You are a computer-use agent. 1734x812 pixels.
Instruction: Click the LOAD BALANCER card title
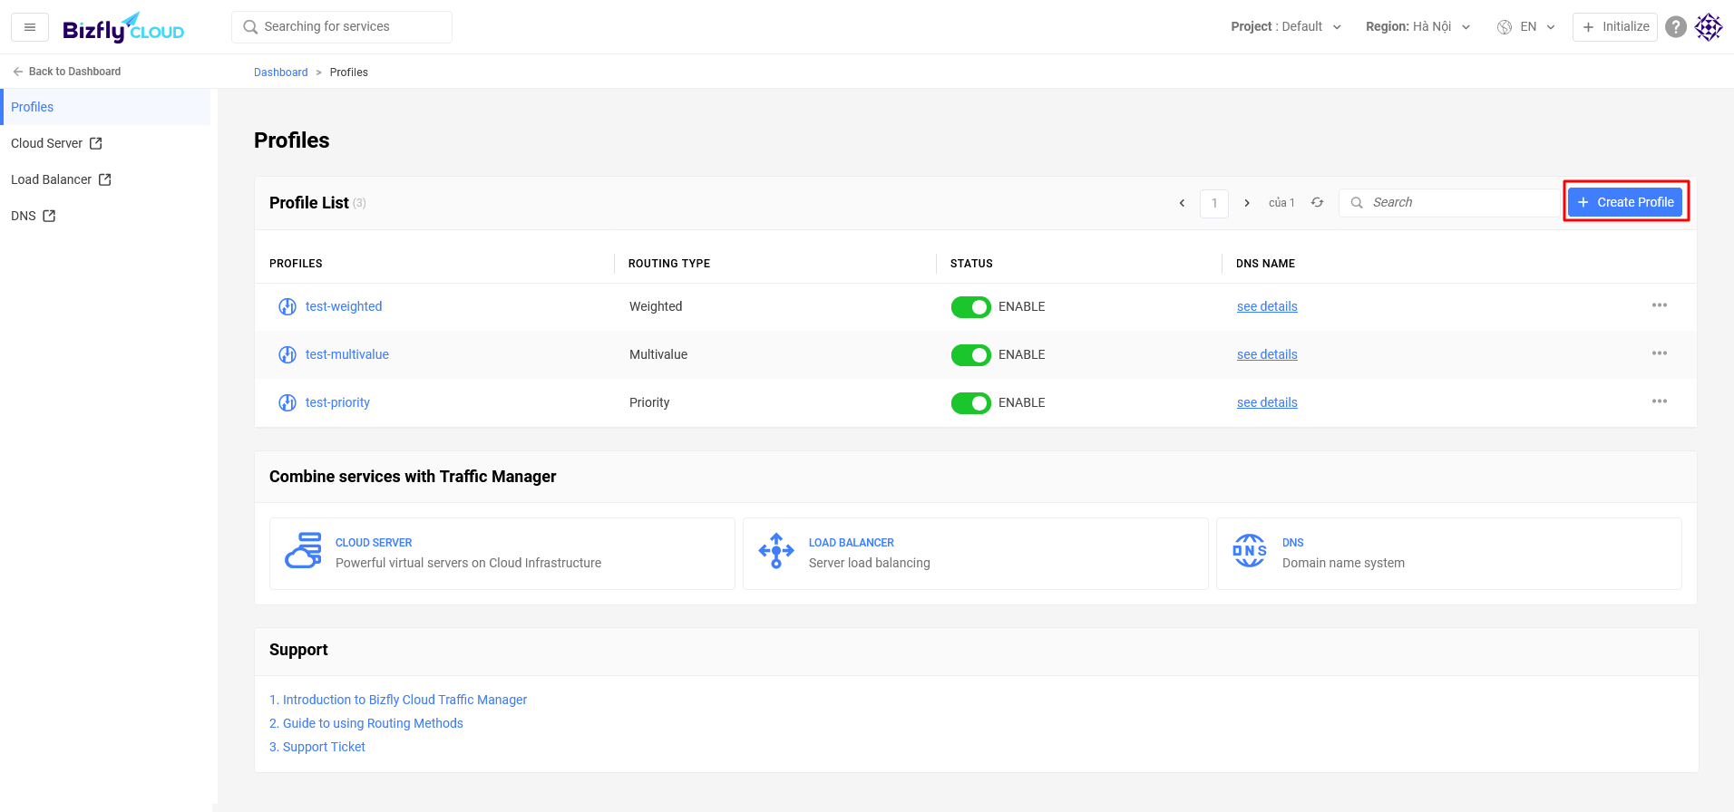tap(852, 543)
